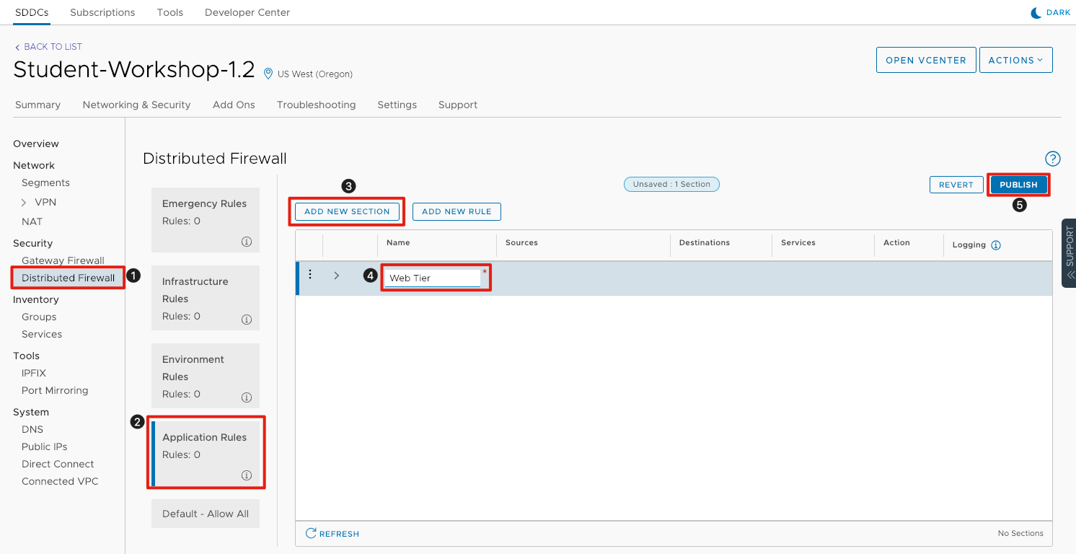Click the info icon in Infrastructure Rules
Viewport: 1076px width, 554px height.
point(247,320)
